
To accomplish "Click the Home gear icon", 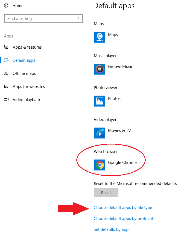I will [x=6, y=5].
